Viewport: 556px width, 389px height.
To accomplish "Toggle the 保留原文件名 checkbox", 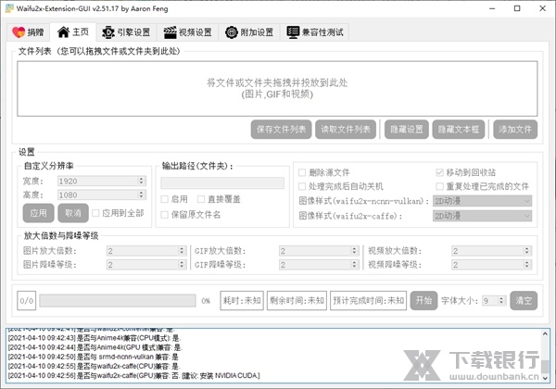I will [x=191, y=215].
